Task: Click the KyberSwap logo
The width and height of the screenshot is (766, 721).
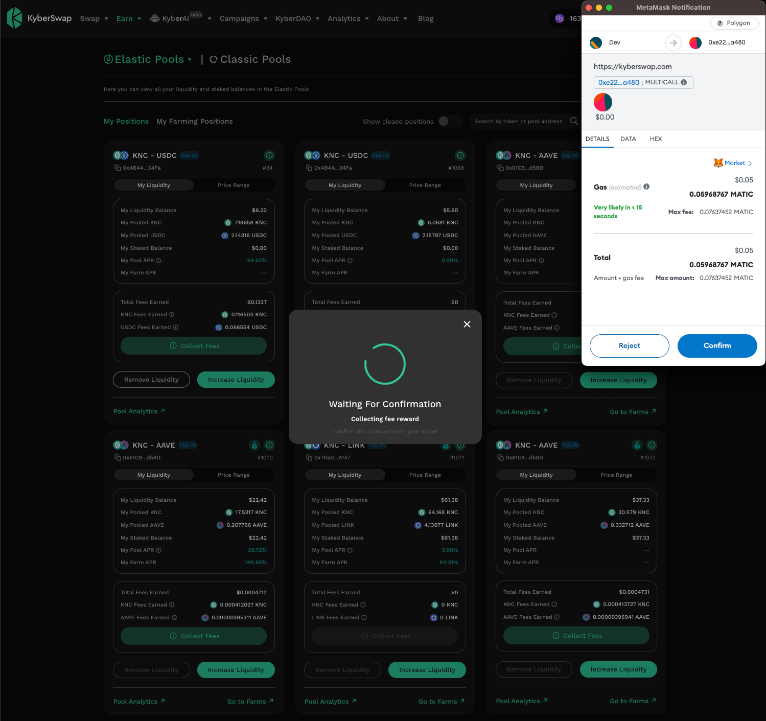Action: (39, 18)
